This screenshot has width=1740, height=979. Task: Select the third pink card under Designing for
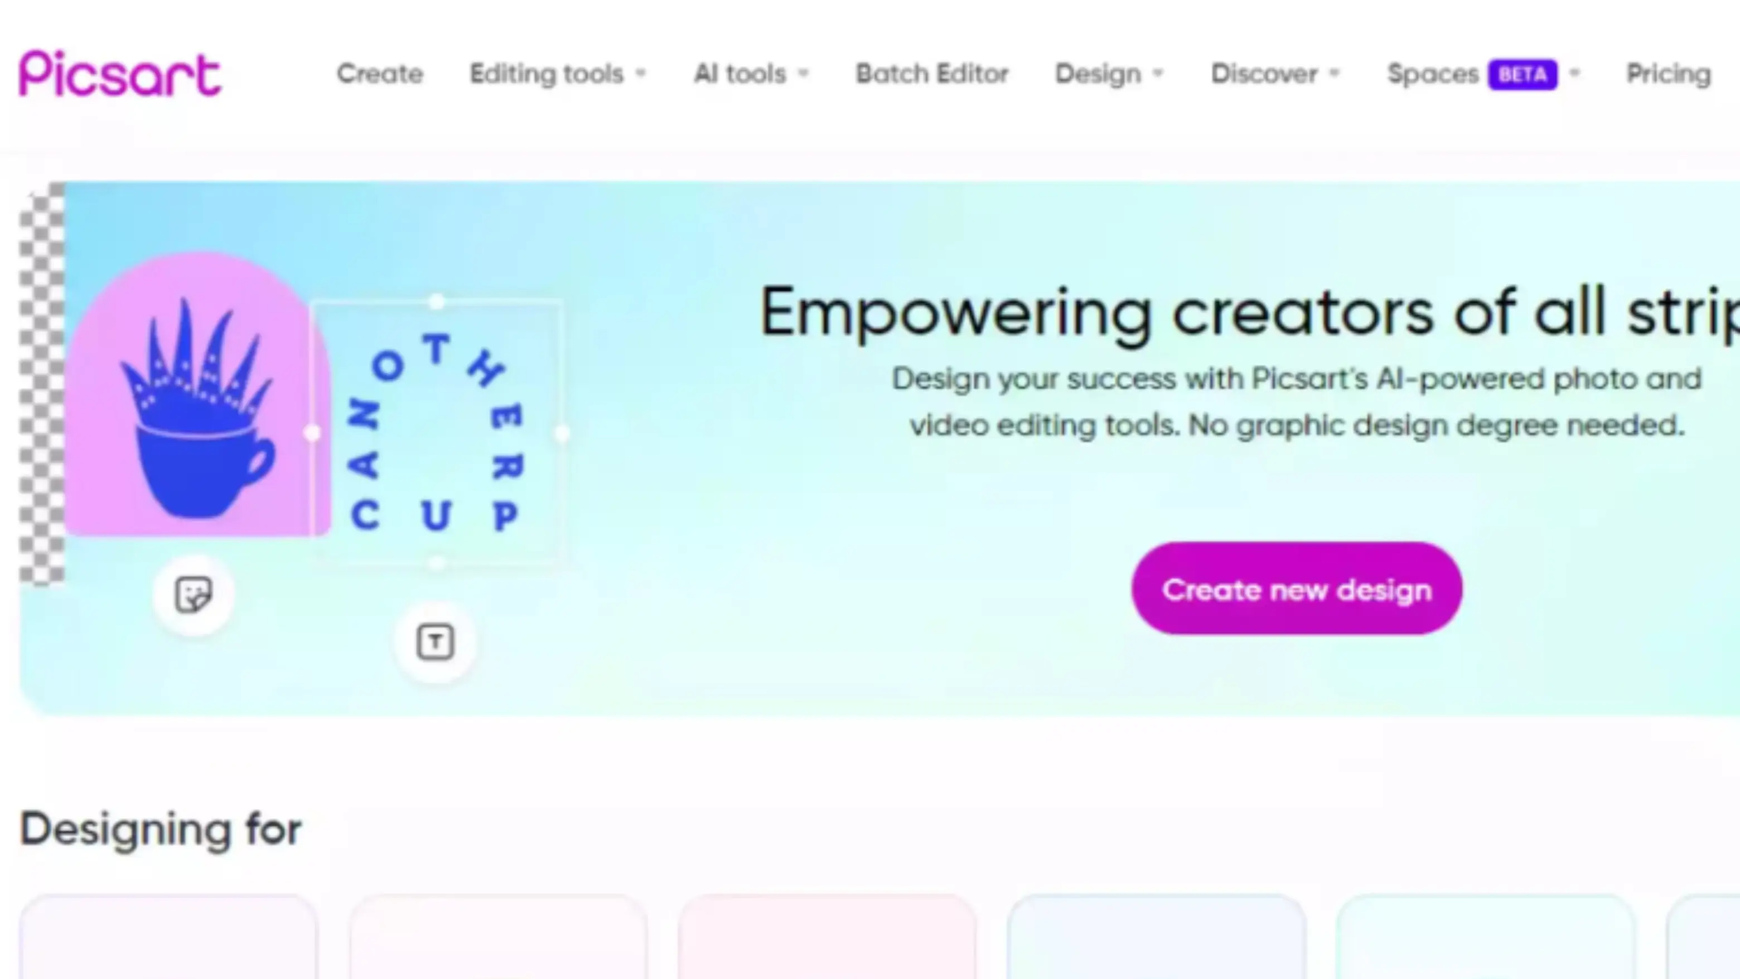(x=828, y=937)
